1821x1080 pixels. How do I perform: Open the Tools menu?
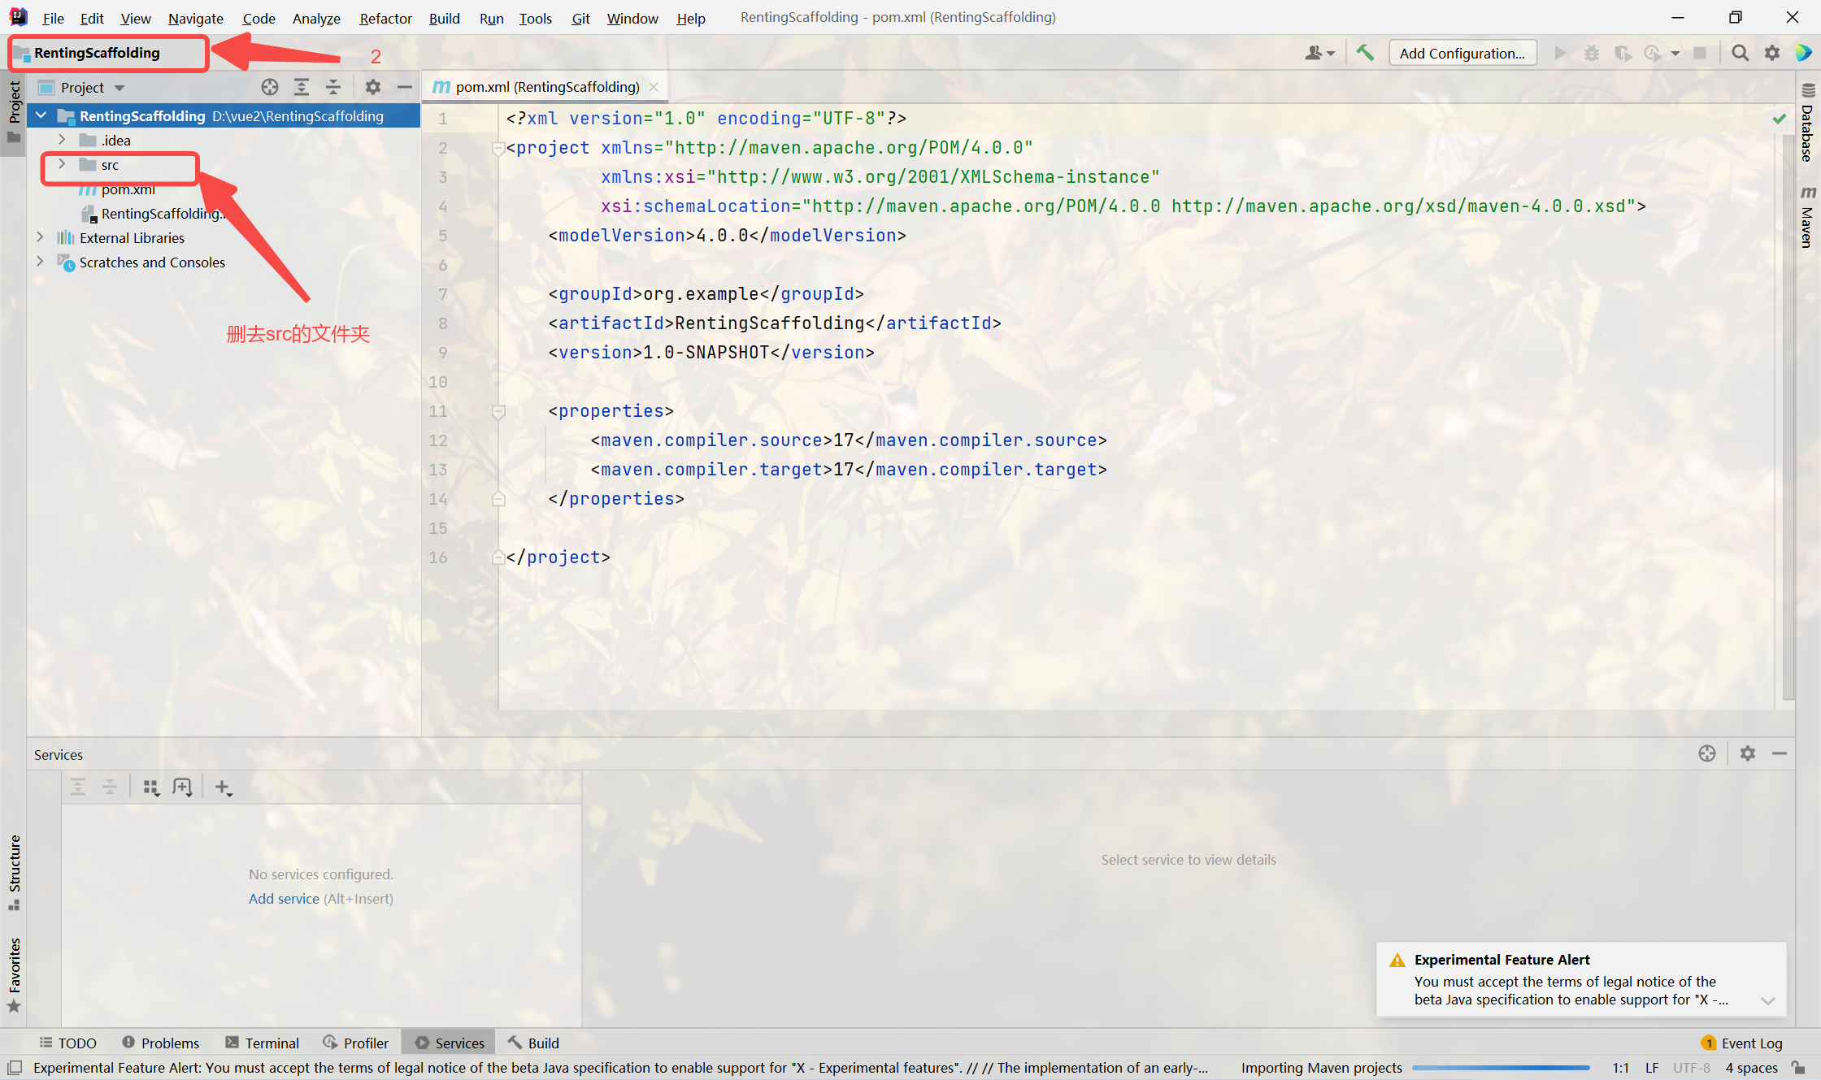(535, 18)
